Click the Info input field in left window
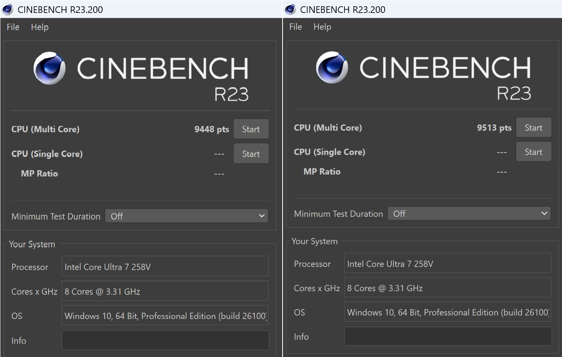Viewport: 562px width, 357px height. (x=166, y=340)
